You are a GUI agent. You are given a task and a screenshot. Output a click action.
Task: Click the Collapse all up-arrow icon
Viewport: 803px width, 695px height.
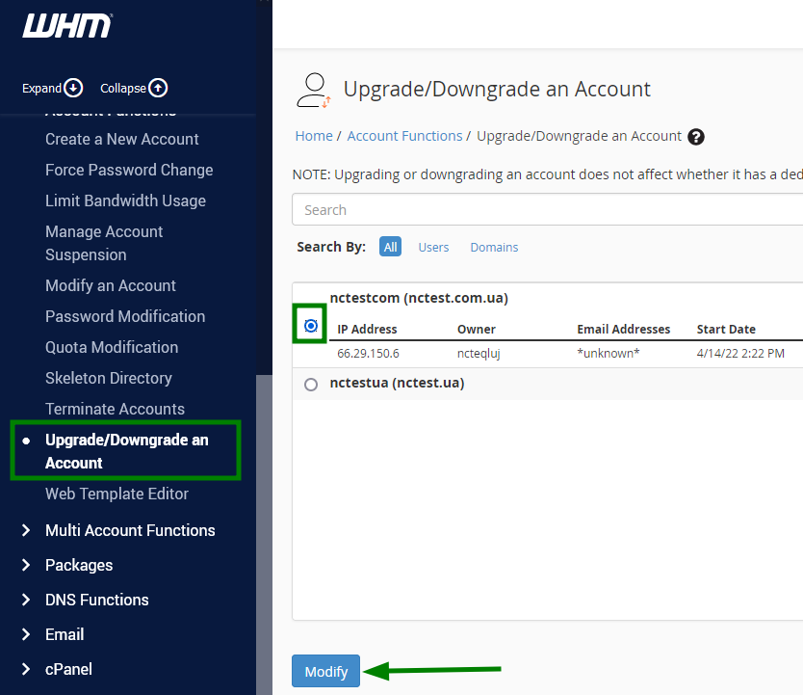click(158, 88)
